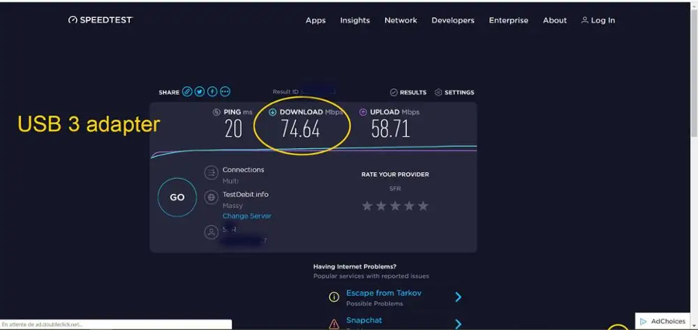Click the Result ID label

point(285,92)
